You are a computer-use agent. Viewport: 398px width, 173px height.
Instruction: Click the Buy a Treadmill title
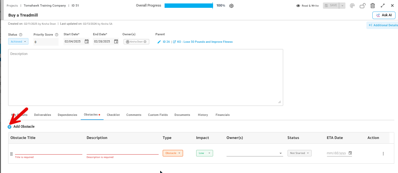pyautogui.click(x=23, y=15)
